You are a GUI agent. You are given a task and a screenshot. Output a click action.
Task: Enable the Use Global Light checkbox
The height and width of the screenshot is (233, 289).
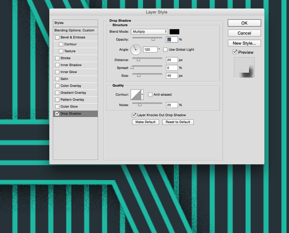165,49
